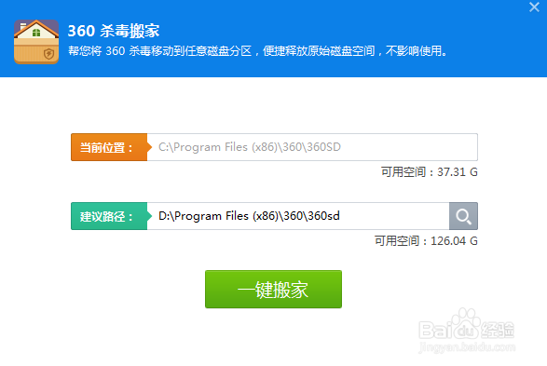Click the current location field C:\Program Files (x86)\360\360SD
This screenshot has width=547, height=366.
[x=312, y=147]
